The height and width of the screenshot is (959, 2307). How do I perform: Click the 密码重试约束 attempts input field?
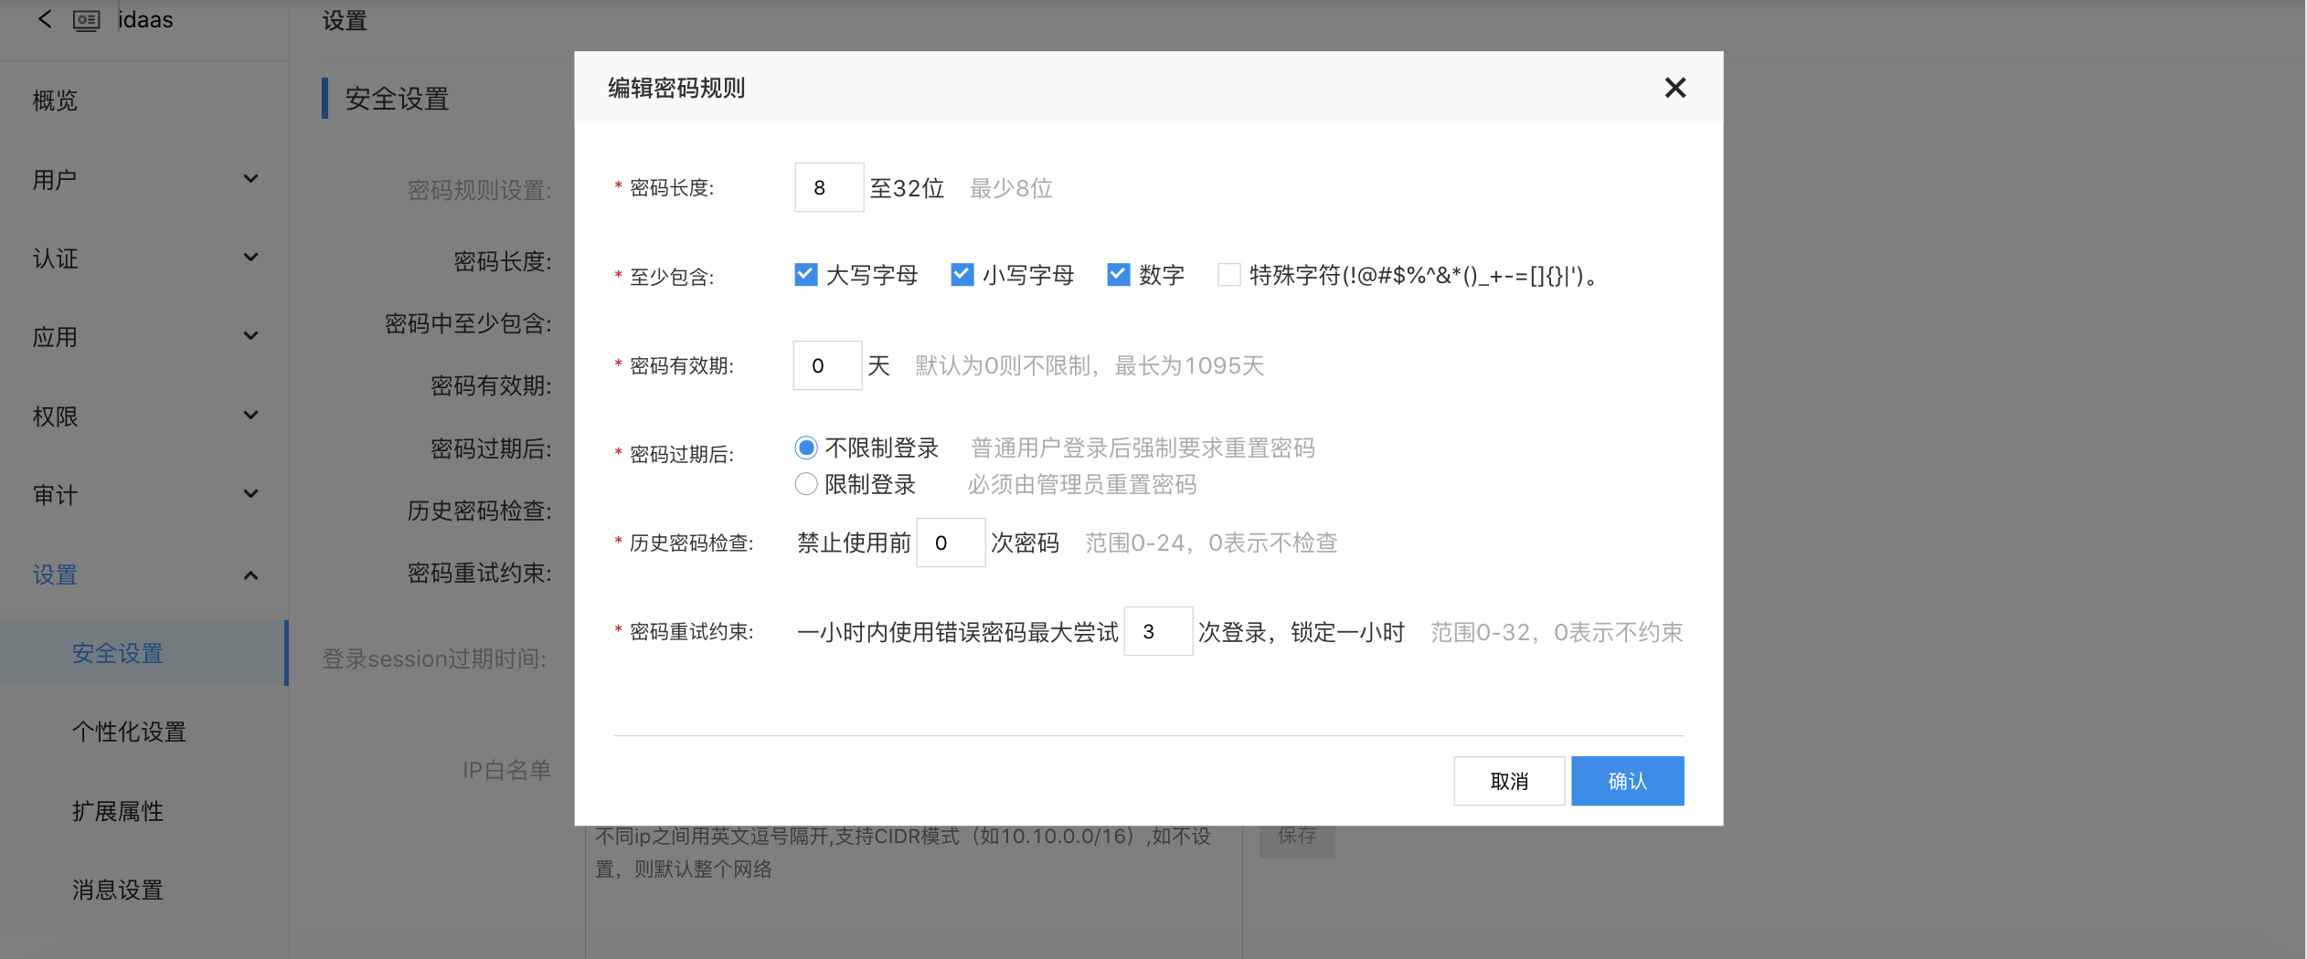coord(1157,632)
